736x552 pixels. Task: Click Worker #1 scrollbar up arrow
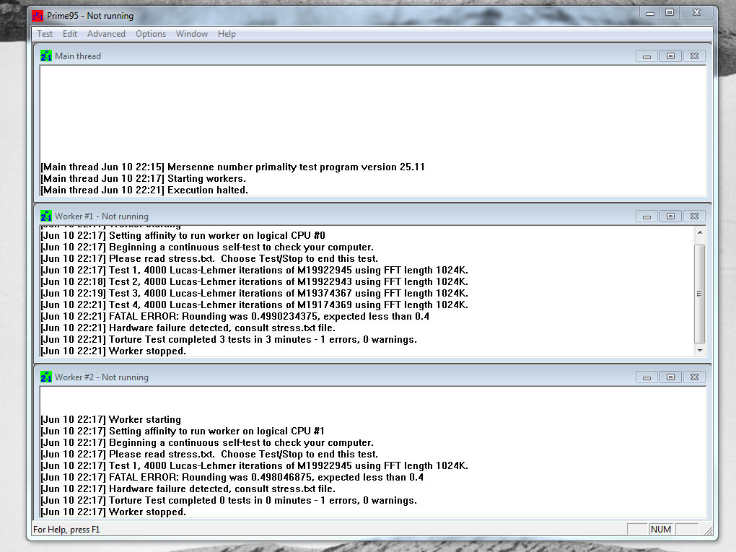click(x=700, y=232)
